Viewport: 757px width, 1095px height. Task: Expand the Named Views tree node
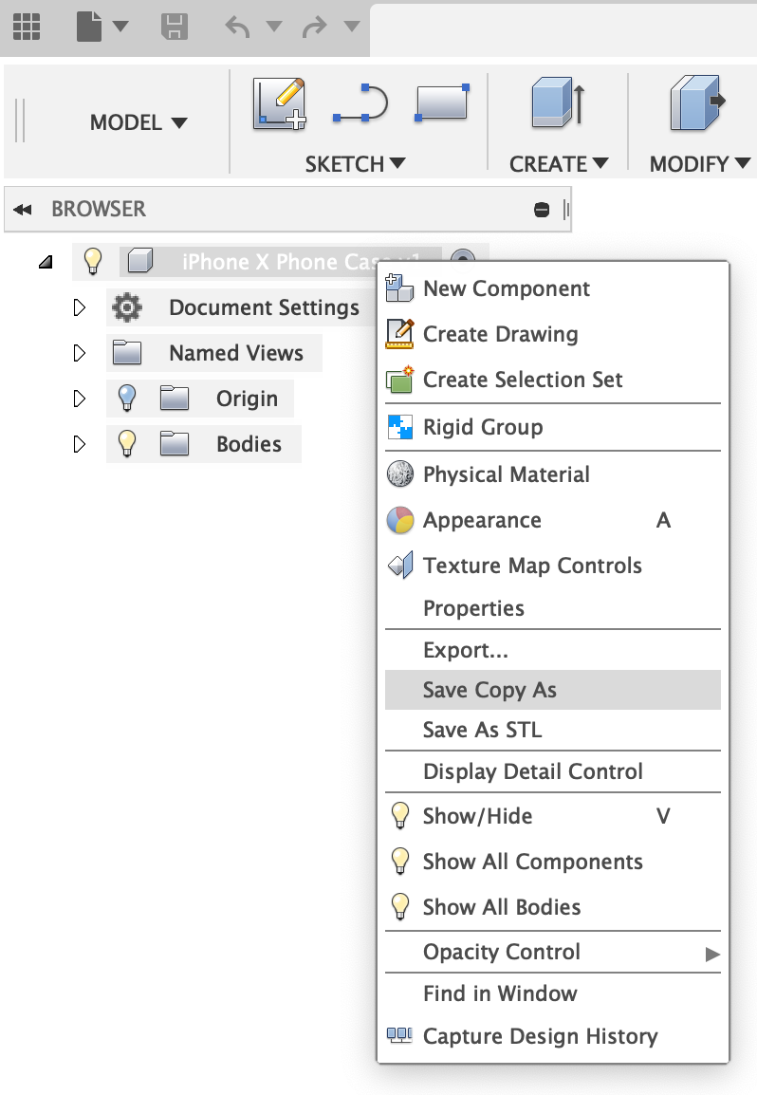pyautogui.click(x=80, y=353)
